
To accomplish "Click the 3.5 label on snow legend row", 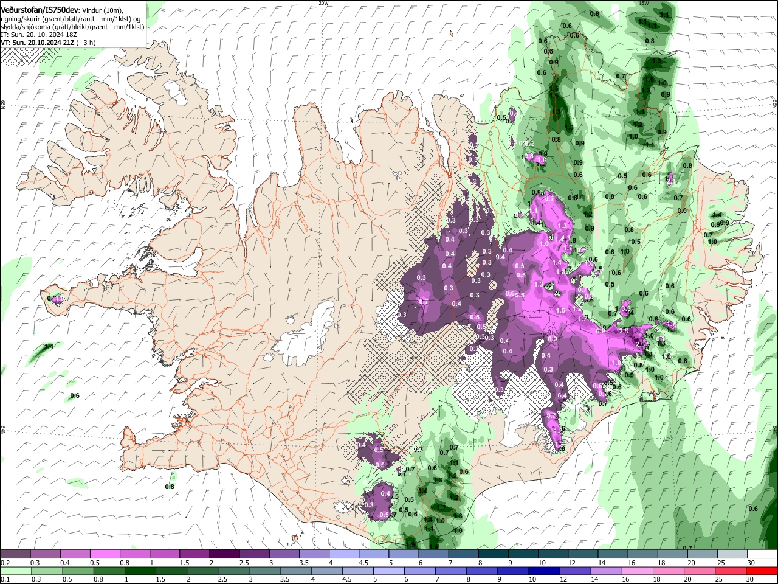I will tap(304, 563).
